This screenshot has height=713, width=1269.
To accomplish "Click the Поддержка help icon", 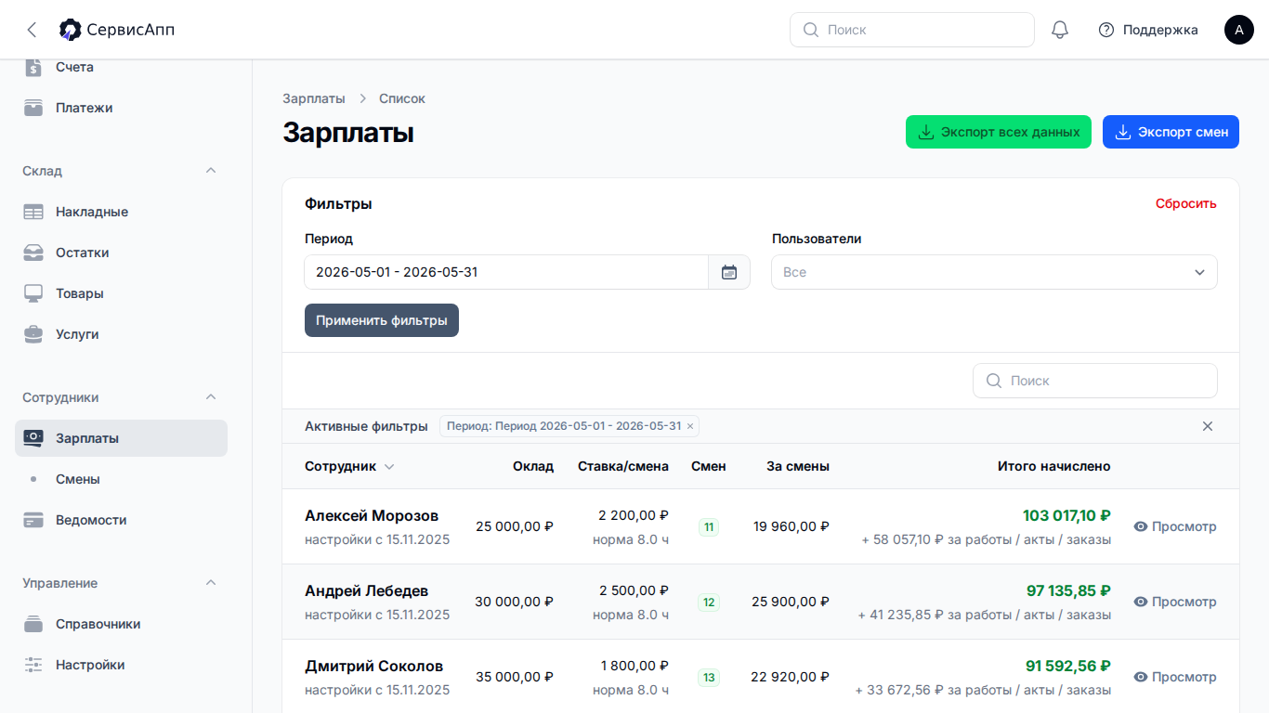I will pyautogui.click(x=1106, y=30).
